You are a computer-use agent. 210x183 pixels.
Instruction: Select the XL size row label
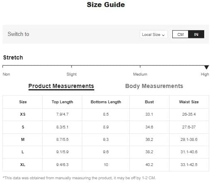23,164
